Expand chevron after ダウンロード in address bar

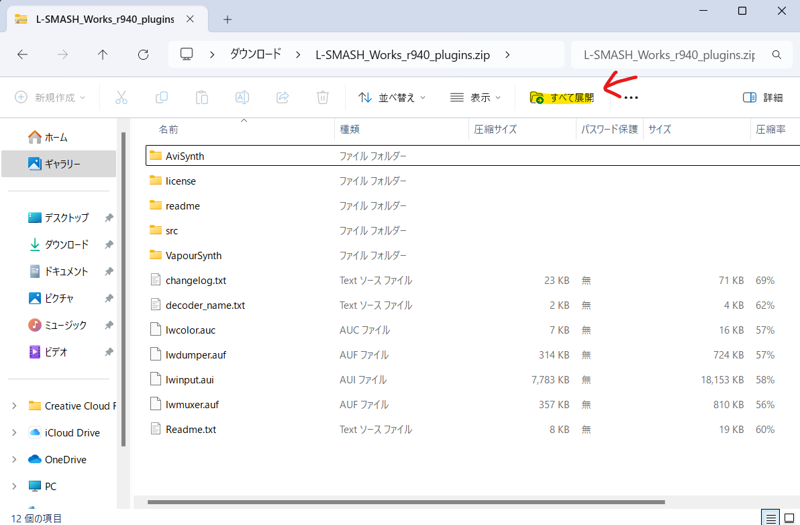299,54
